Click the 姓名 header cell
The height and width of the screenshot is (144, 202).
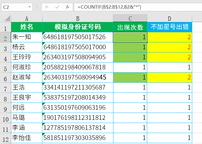pyautogui.click(x=27, y=27)
